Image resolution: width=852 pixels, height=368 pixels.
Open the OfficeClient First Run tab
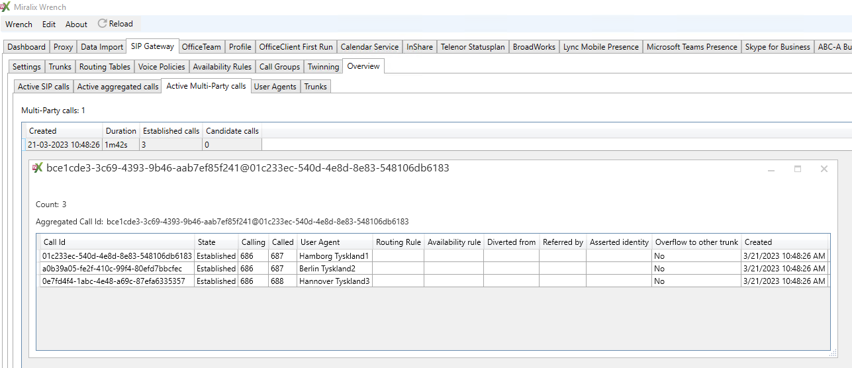point(296,47)
